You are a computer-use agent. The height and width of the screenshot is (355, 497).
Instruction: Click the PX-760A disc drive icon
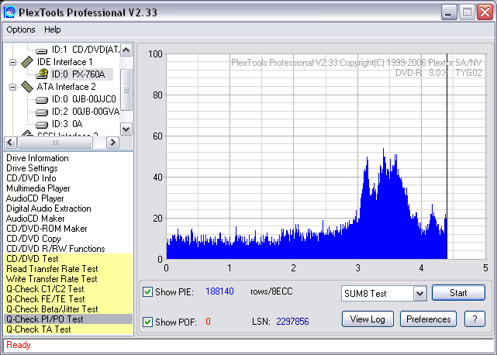[x=42, y=74]
